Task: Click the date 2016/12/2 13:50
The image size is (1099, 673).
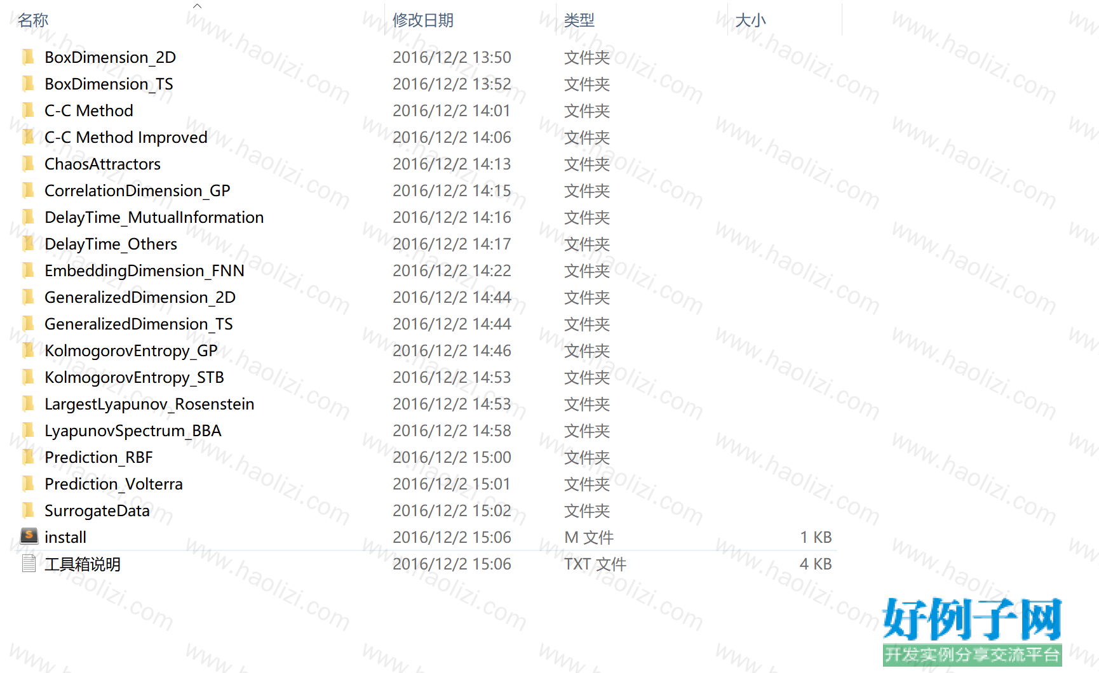Action: click(x=452, y=58)
